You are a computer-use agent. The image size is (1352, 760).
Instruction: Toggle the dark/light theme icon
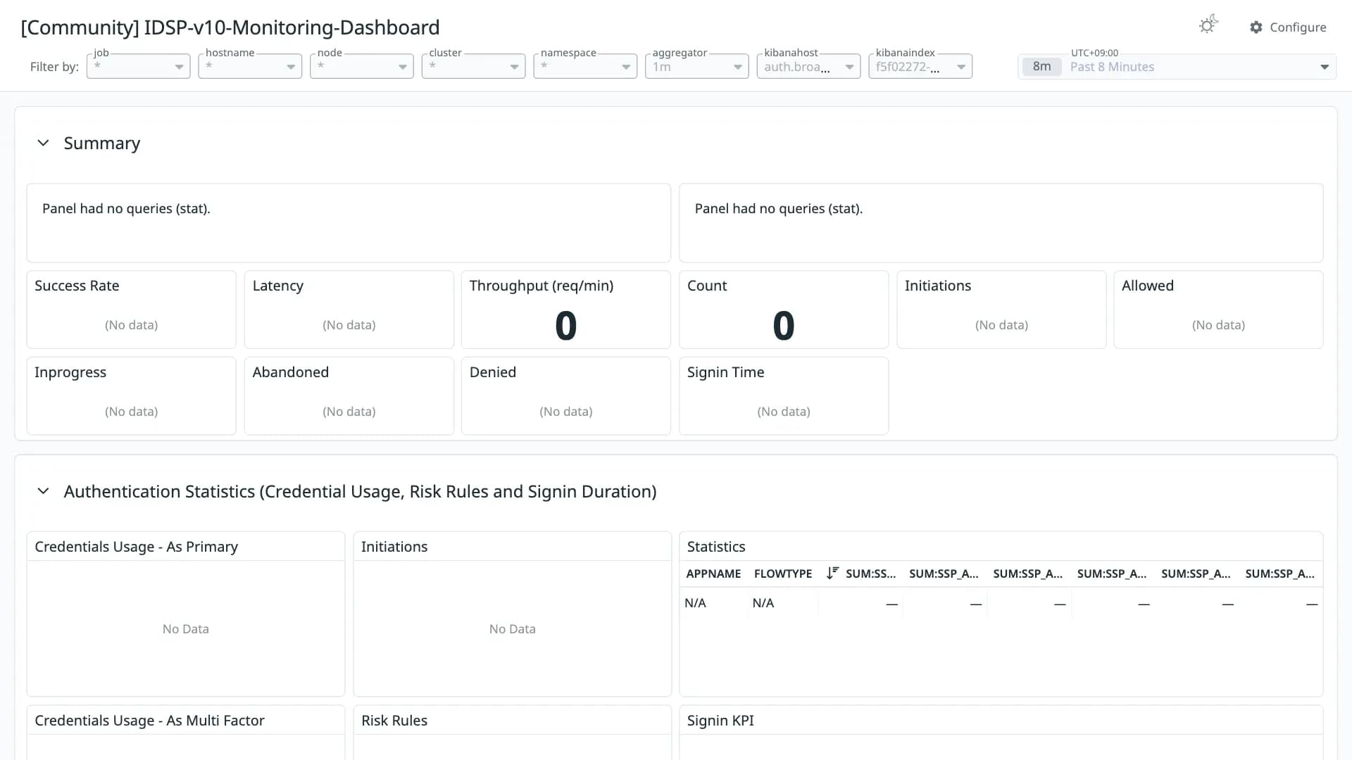point(1208,25)
